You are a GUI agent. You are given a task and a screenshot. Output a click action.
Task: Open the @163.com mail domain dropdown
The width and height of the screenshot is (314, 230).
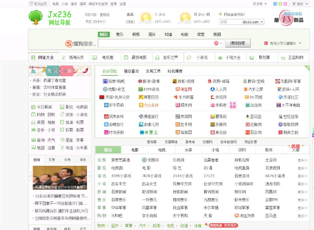[x=253, y=22]
